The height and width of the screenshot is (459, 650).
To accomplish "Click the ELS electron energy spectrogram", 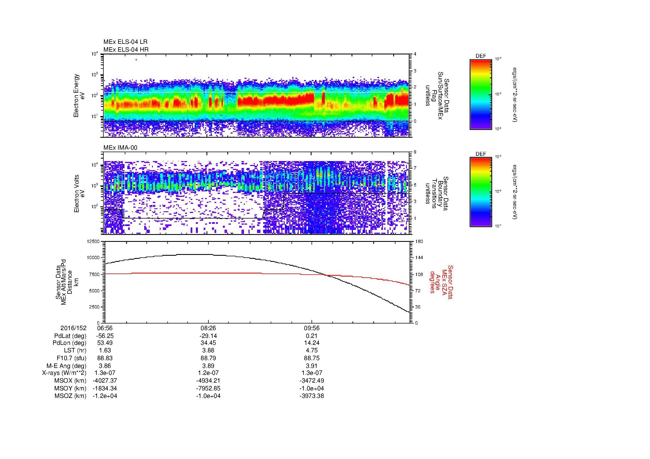I will point(257,96).
